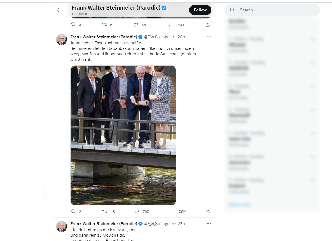The image size is (332, 241).
Task: Open the koi pond bridge photo
Action: pyautogui.click(x=123, y=135)
